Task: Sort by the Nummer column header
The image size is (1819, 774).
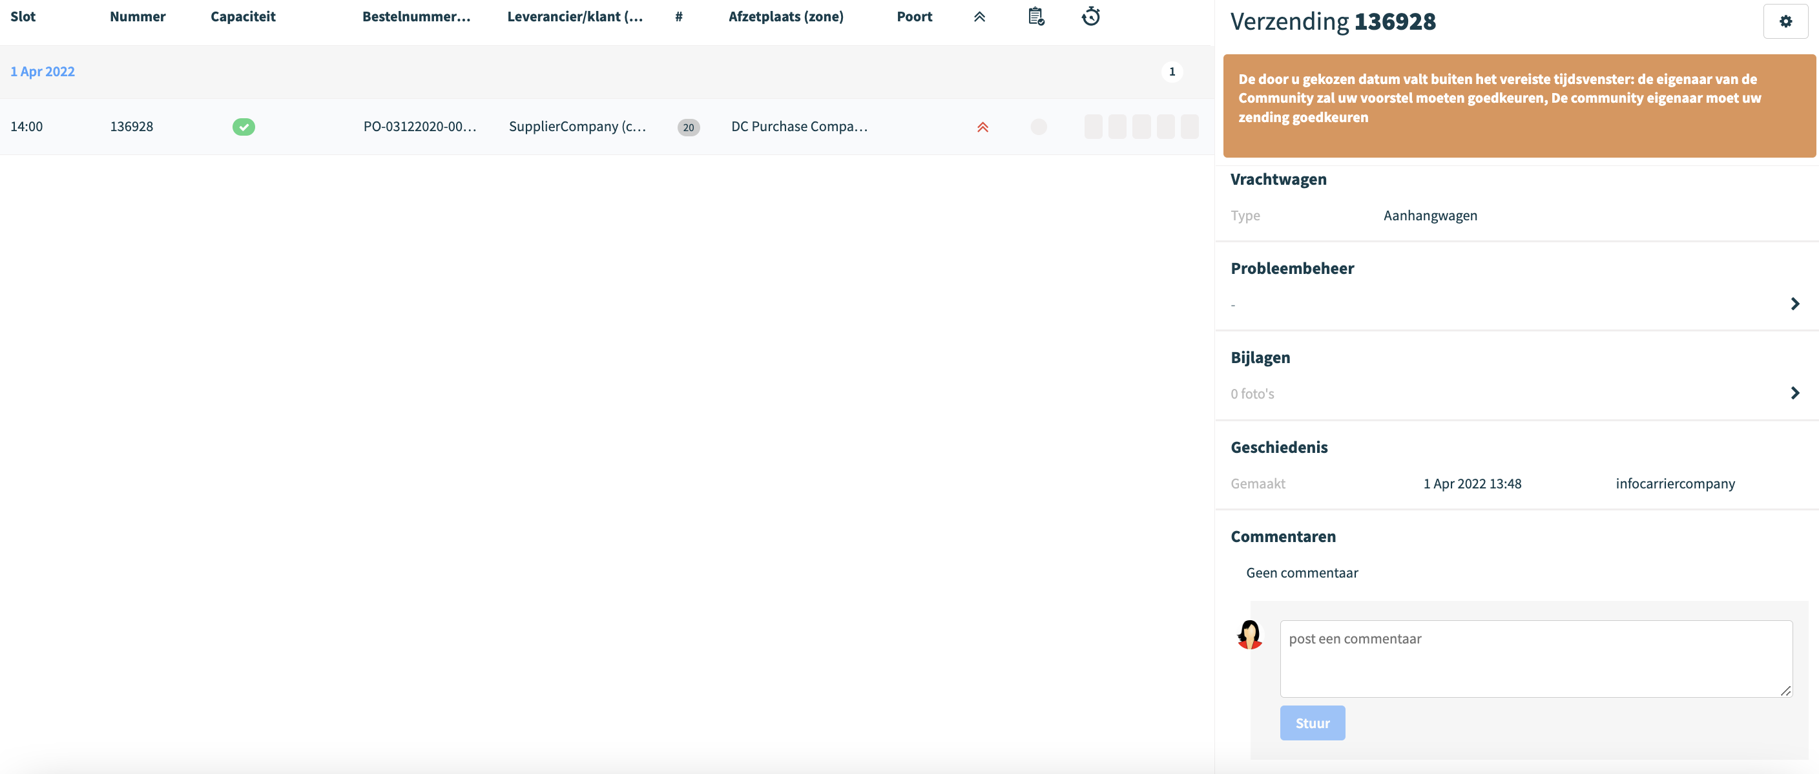Action: point(138,16)
